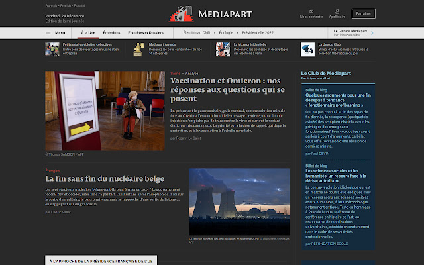Click Édition de la mi-journée text
Viewport: 424px width, 265px height.
(65, 21)
